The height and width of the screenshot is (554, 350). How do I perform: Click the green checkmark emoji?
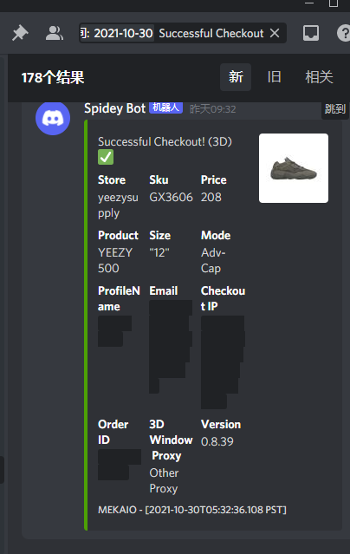[x=106, y=157]
